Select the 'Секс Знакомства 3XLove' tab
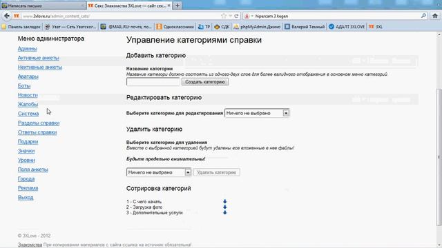Screen dimensions: 442x248 click(128, 6)
